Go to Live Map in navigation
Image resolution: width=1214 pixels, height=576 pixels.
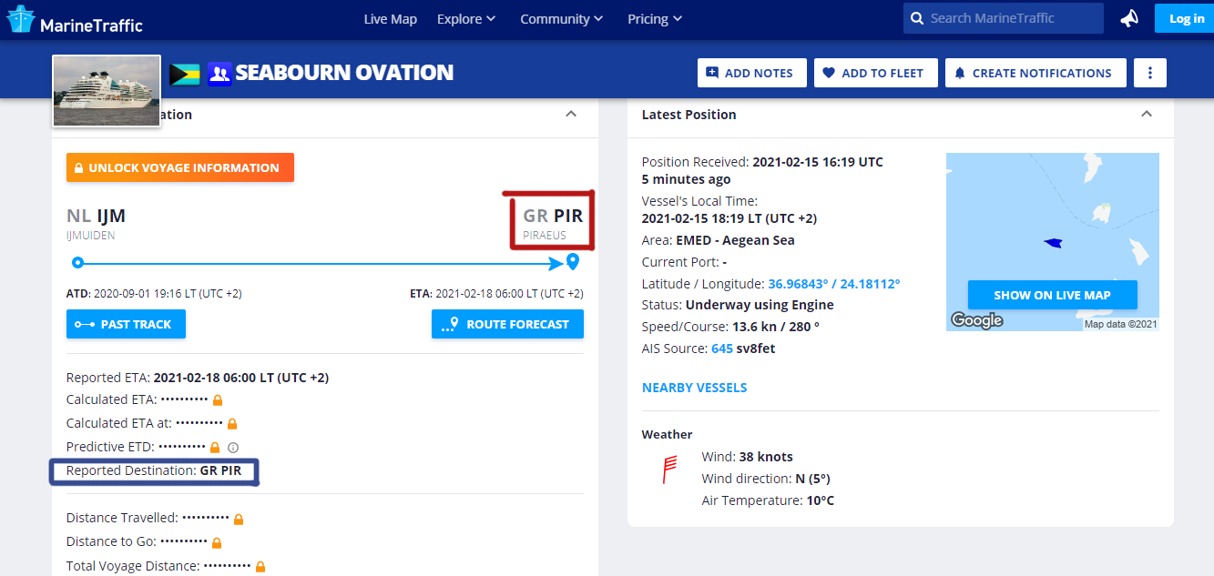click(390, 19)
